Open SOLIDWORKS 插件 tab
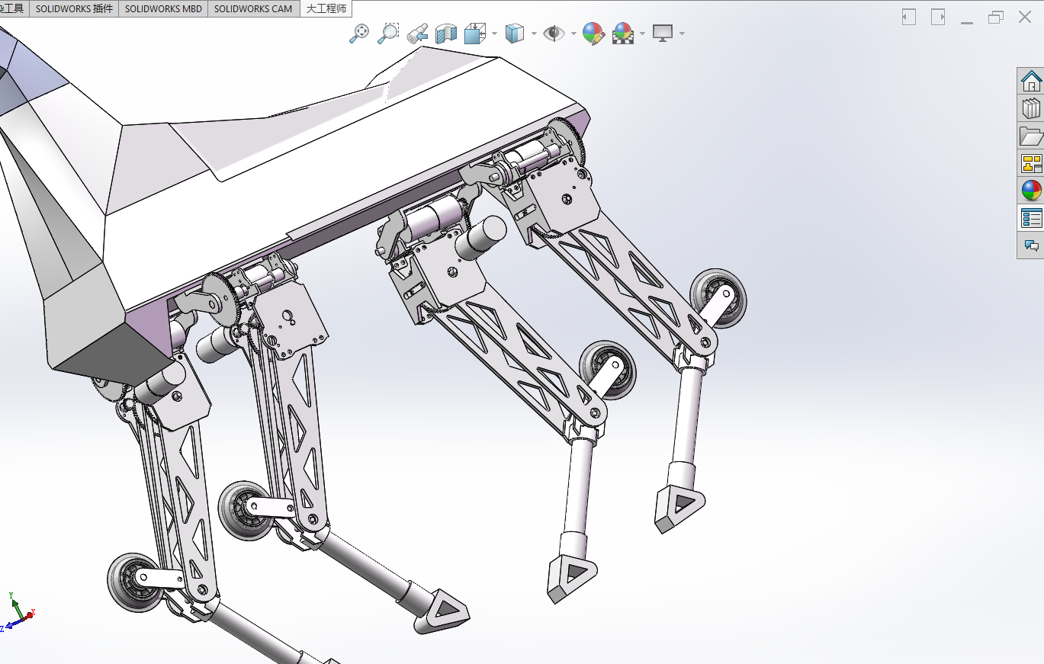1044x664 pixels. tap(74, 8)
